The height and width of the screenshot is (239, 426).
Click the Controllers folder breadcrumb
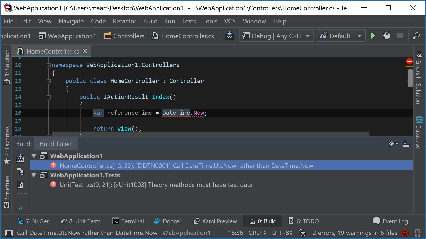[x=124, y=36]
